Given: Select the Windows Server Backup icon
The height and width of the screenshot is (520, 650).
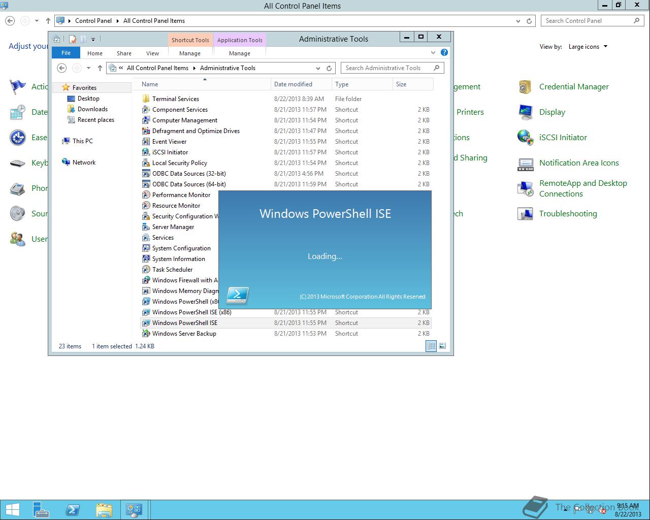Looking at the screenshot, I should tap(146, 334).
